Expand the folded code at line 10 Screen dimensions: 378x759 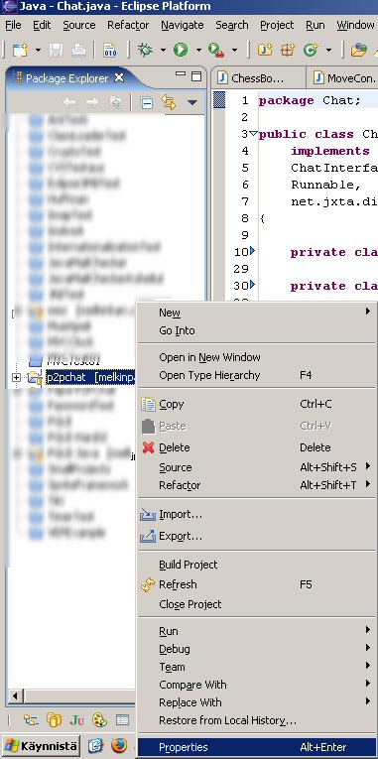pos(252,251)
